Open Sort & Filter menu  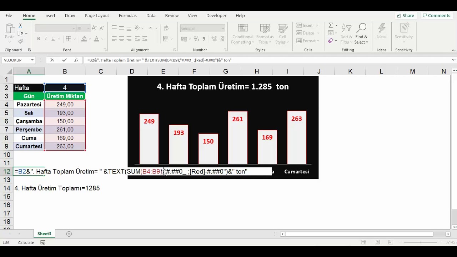point(346,34)
